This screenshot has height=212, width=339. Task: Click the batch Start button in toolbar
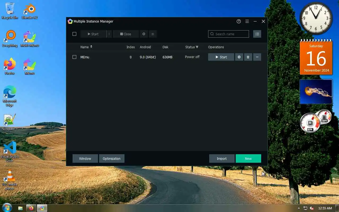(x=93, y=34)
